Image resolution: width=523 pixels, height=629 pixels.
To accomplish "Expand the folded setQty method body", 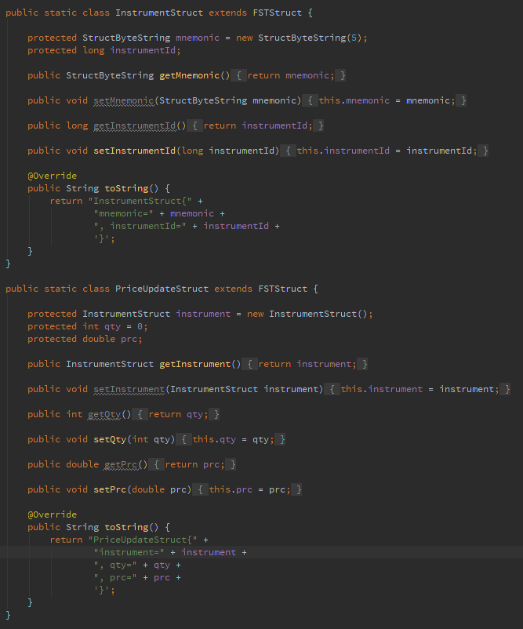I will (x=231, y=440).
